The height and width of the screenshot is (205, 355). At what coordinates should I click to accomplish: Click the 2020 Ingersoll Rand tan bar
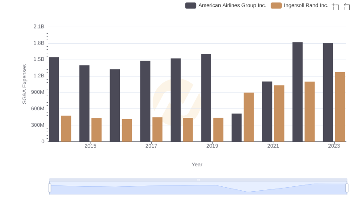pos(249,117)
